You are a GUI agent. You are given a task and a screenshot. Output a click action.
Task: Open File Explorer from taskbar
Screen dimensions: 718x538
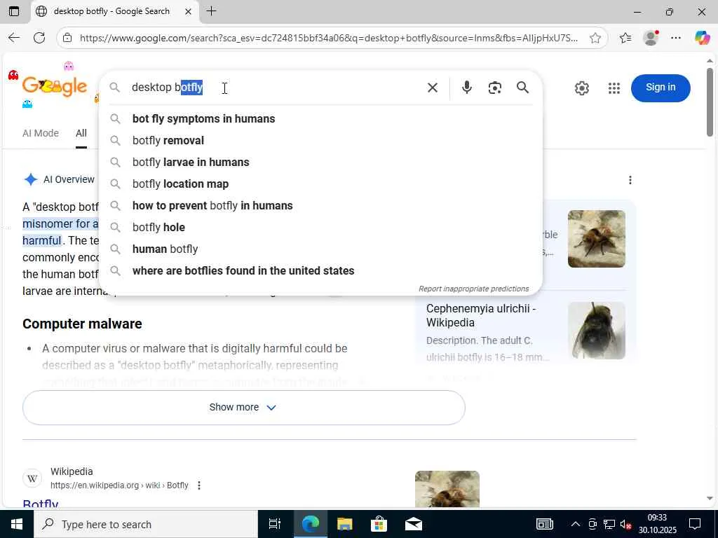(344, 524)
